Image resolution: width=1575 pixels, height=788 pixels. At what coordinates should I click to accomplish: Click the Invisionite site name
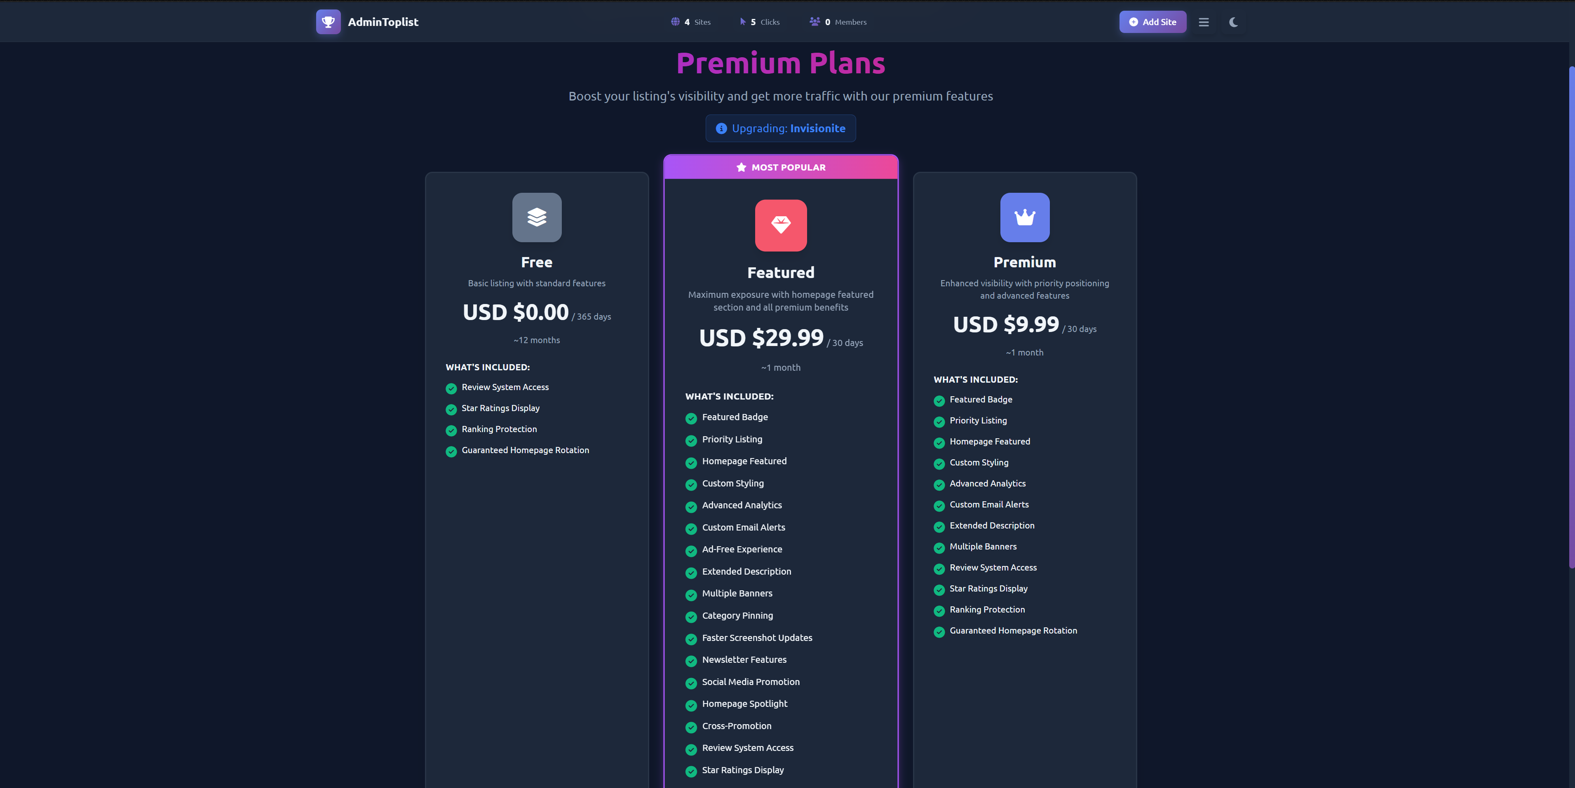click(x=817, y=129)
